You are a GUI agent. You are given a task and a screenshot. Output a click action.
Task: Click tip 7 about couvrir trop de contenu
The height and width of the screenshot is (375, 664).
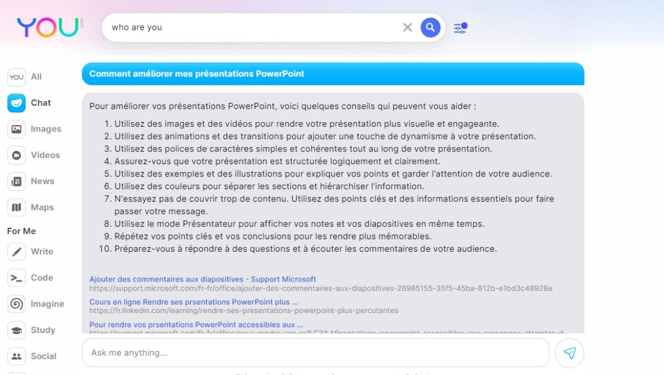(334, 205)
